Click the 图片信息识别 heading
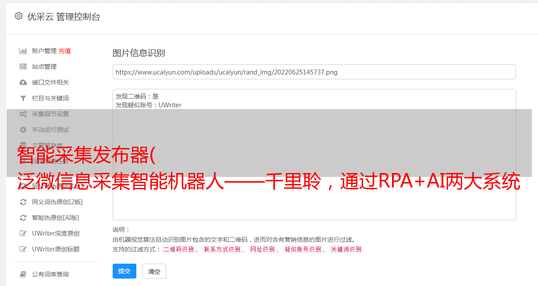Image resolution: width=538 pixels, height=286 pixels. (x=139, y=53)
